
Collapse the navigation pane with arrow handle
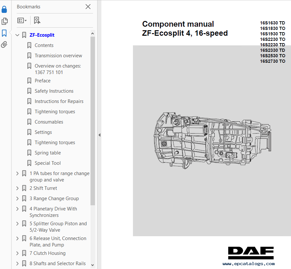pos(99,135)
